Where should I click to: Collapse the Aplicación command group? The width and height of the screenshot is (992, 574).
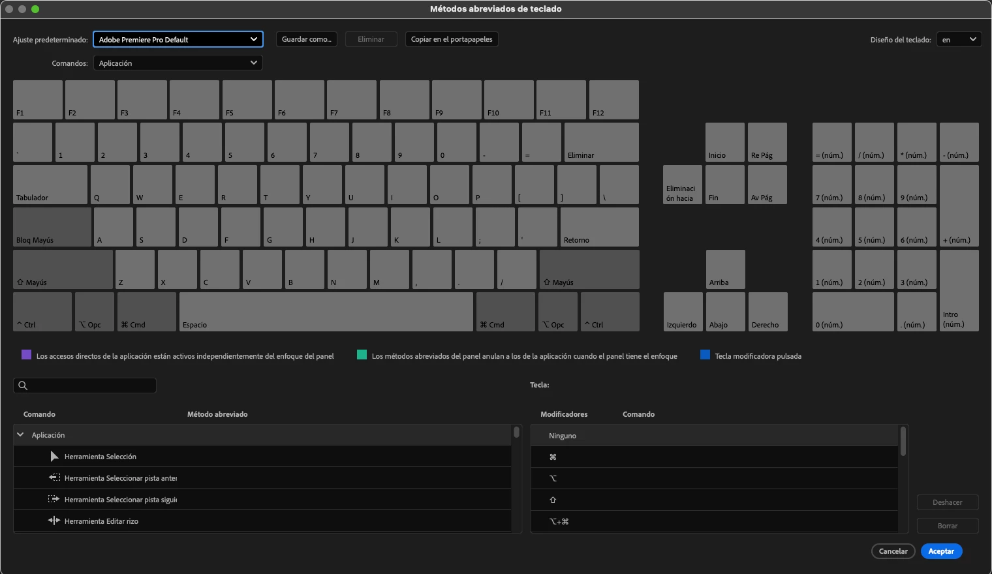coord(21,435)
